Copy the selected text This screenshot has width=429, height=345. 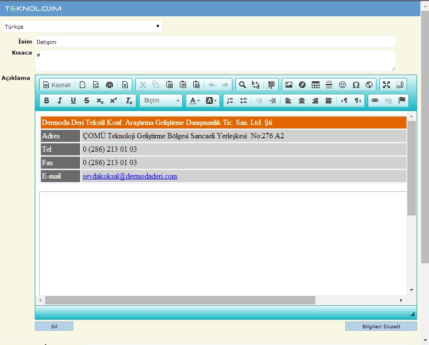156,85
